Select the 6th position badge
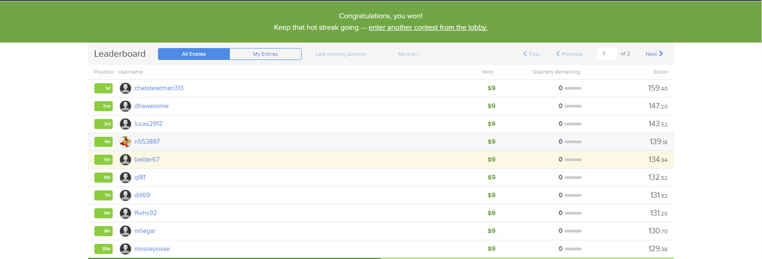 [103, 178]
